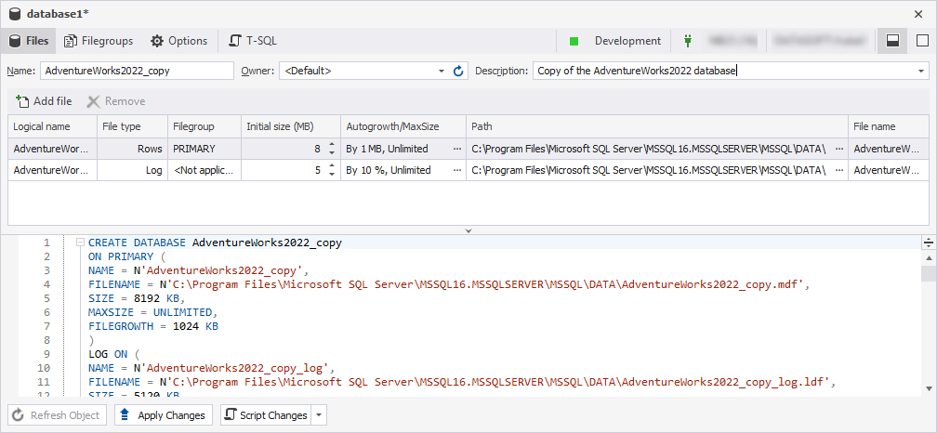937x433 pixels.
Task: Expand the Description dropdown arrow
Action: coord(921,71)
